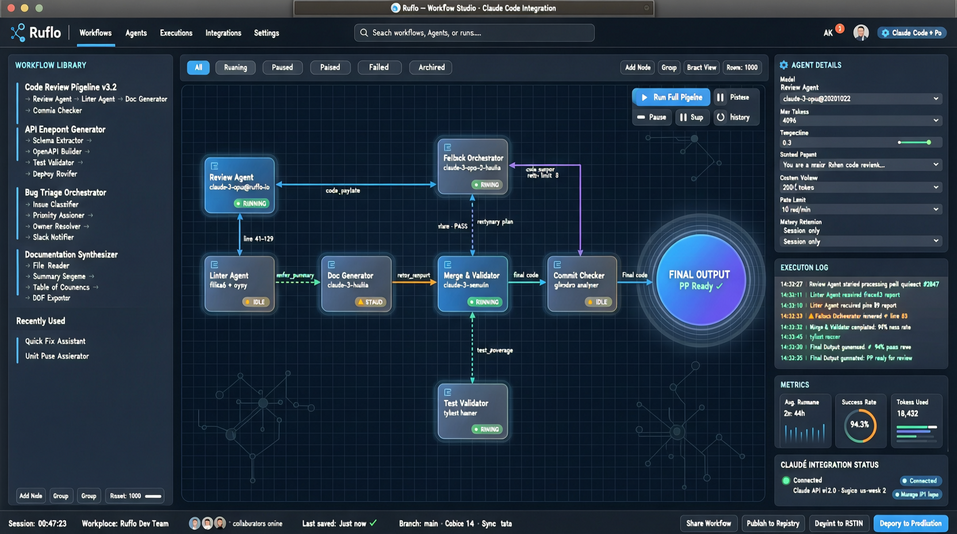Open the Rate Limit 10 req/min dropdown
This screenshot has width=957, height=534.
(x=860, y=209)
